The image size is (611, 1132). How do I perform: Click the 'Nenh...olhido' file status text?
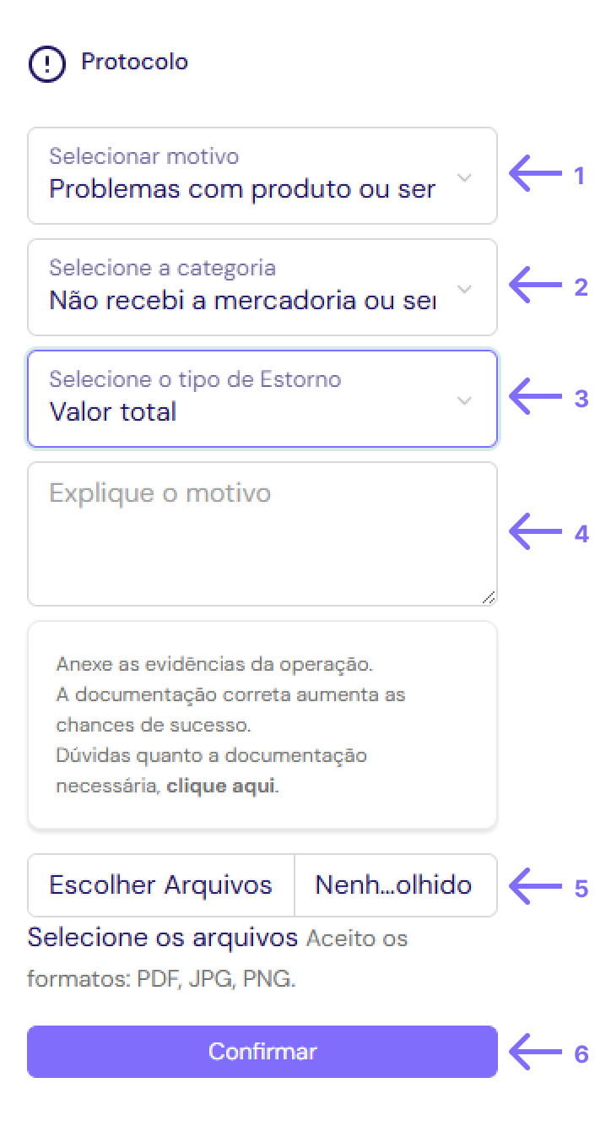(x=394, y=885)
